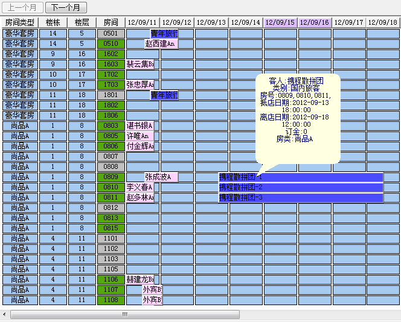Open booking block 携程散拼团-1
The height and width of the screenshot is (322, 401).
[x=301, y=177]
